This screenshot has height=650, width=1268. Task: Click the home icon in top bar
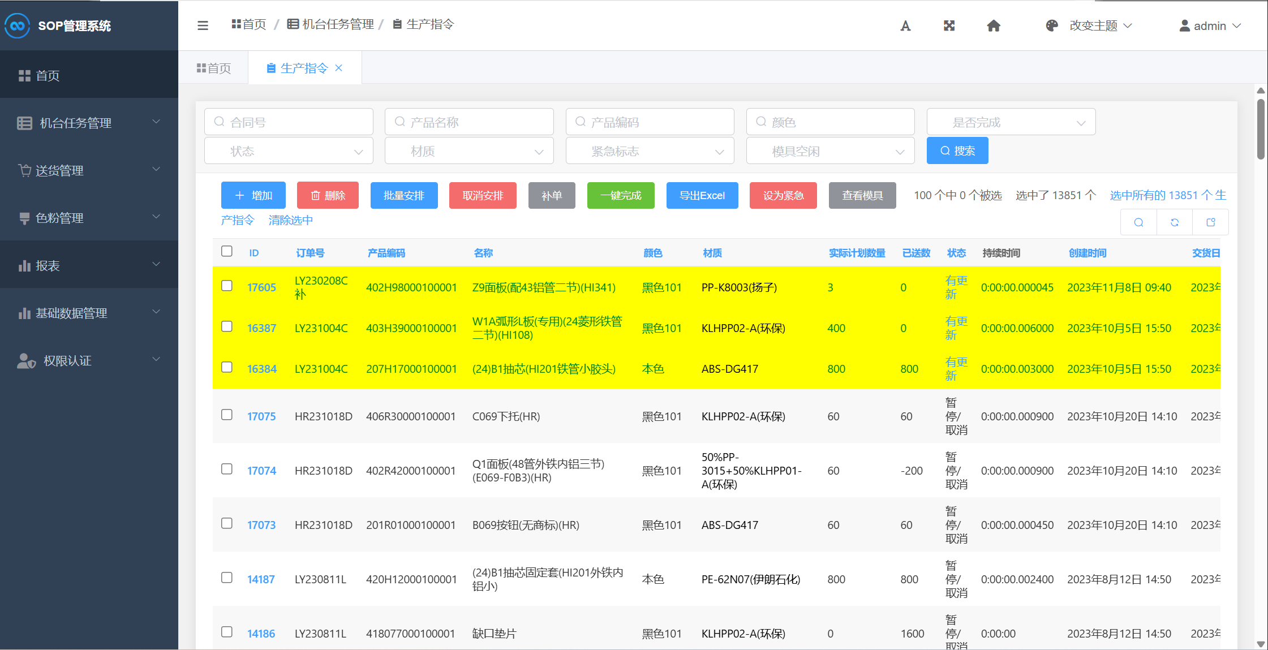994,25
